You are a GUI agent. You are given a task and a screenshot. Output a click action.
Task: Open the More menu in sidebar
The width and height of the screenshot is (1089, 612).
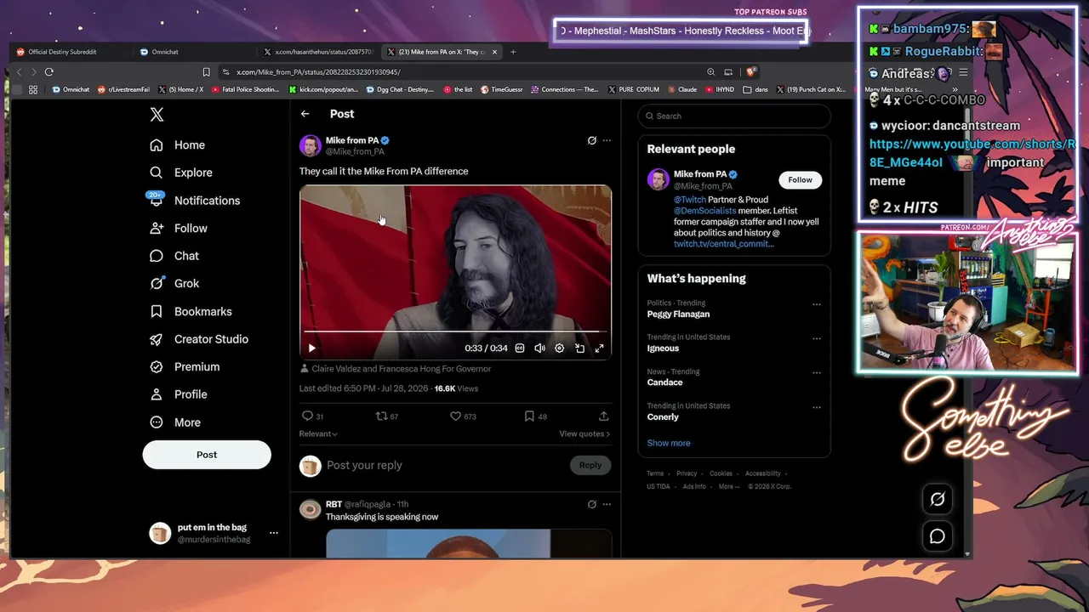coord(176,422)
